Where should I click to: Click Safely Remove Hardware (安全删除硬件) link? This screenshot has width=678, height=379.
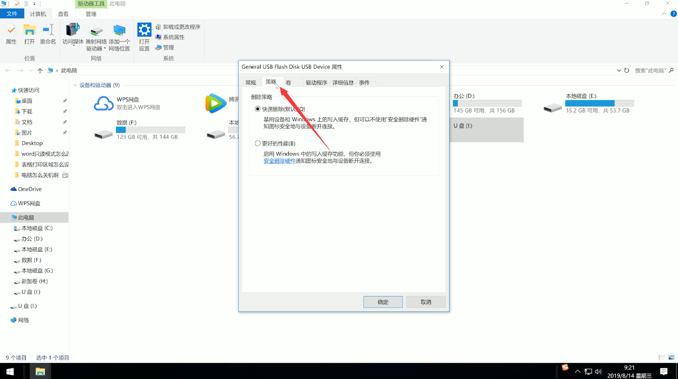[279, 161]
